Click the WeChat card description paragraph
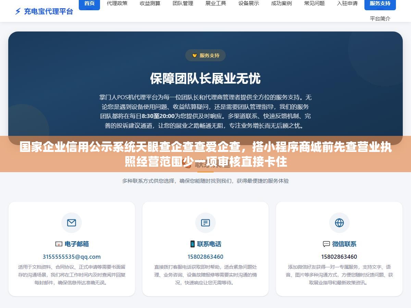This screenshot has width=411, height=308. pos(339,275)
